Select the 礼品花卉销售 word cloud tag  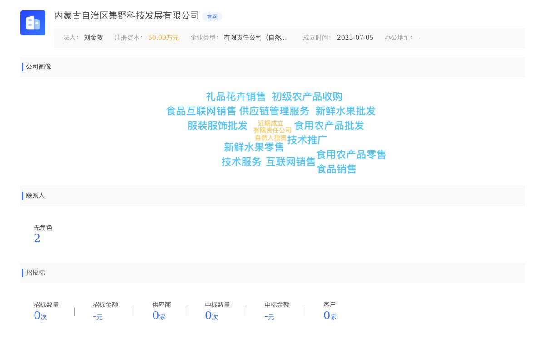[235, 97]
